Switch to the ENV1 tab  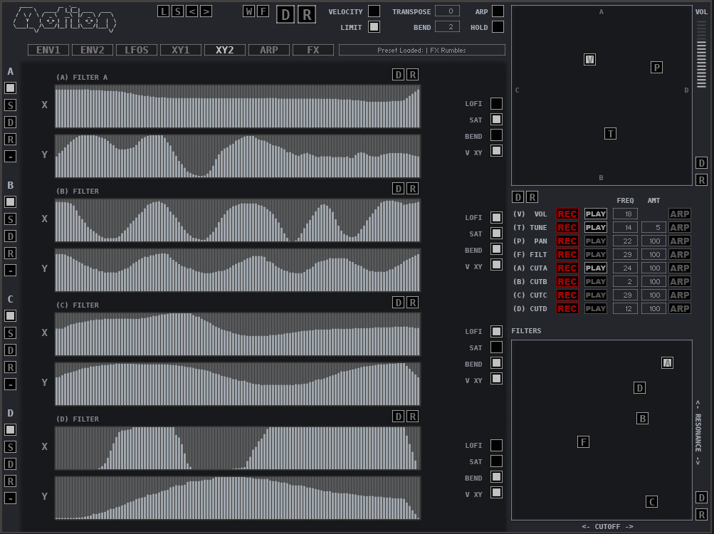pyautogui.click(x=48, y=50)
